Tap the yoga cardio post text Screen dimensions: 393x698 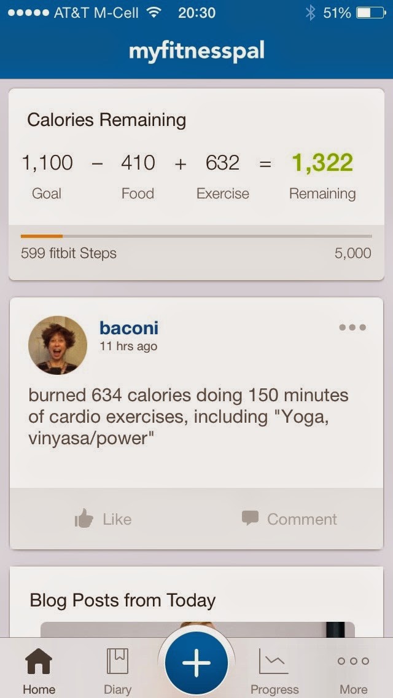pos(188,417)
